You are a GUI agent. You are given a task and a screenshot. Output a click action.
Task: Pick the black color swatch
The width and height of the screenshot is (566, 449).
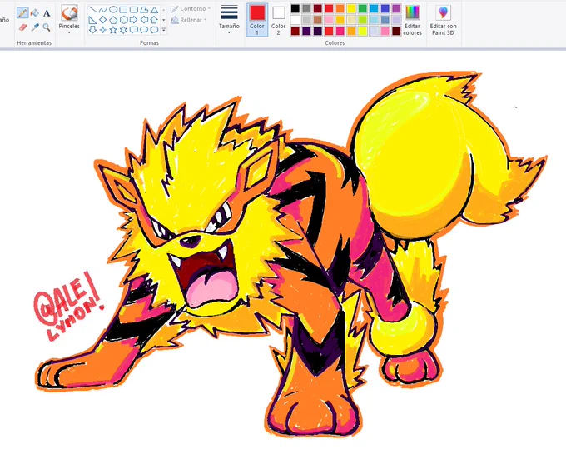tap(295, 8)
